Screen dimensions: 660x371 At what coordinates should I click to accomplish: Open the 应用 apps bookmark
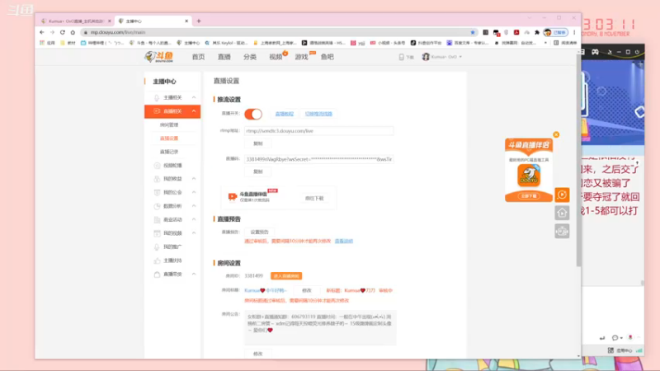(48, 43)
